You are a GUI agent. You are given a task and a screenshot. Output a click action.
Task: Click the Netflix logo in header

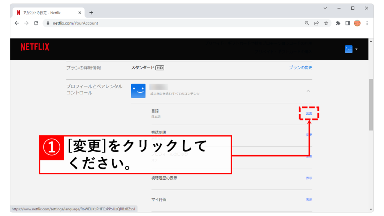coord(35,47)
